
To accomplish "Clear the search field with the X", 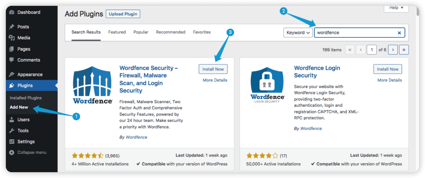I will [399, 33].
